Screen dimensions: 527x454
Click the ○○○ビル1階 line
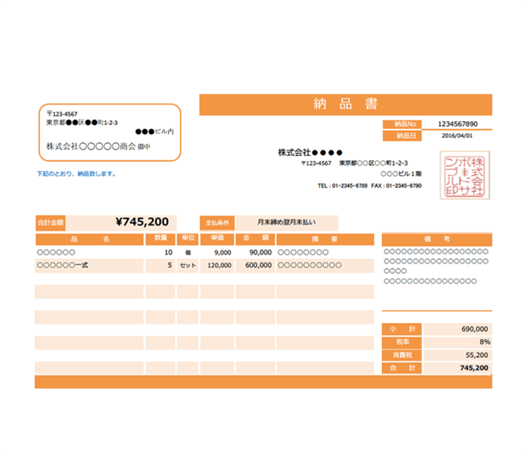pos(401,174)
